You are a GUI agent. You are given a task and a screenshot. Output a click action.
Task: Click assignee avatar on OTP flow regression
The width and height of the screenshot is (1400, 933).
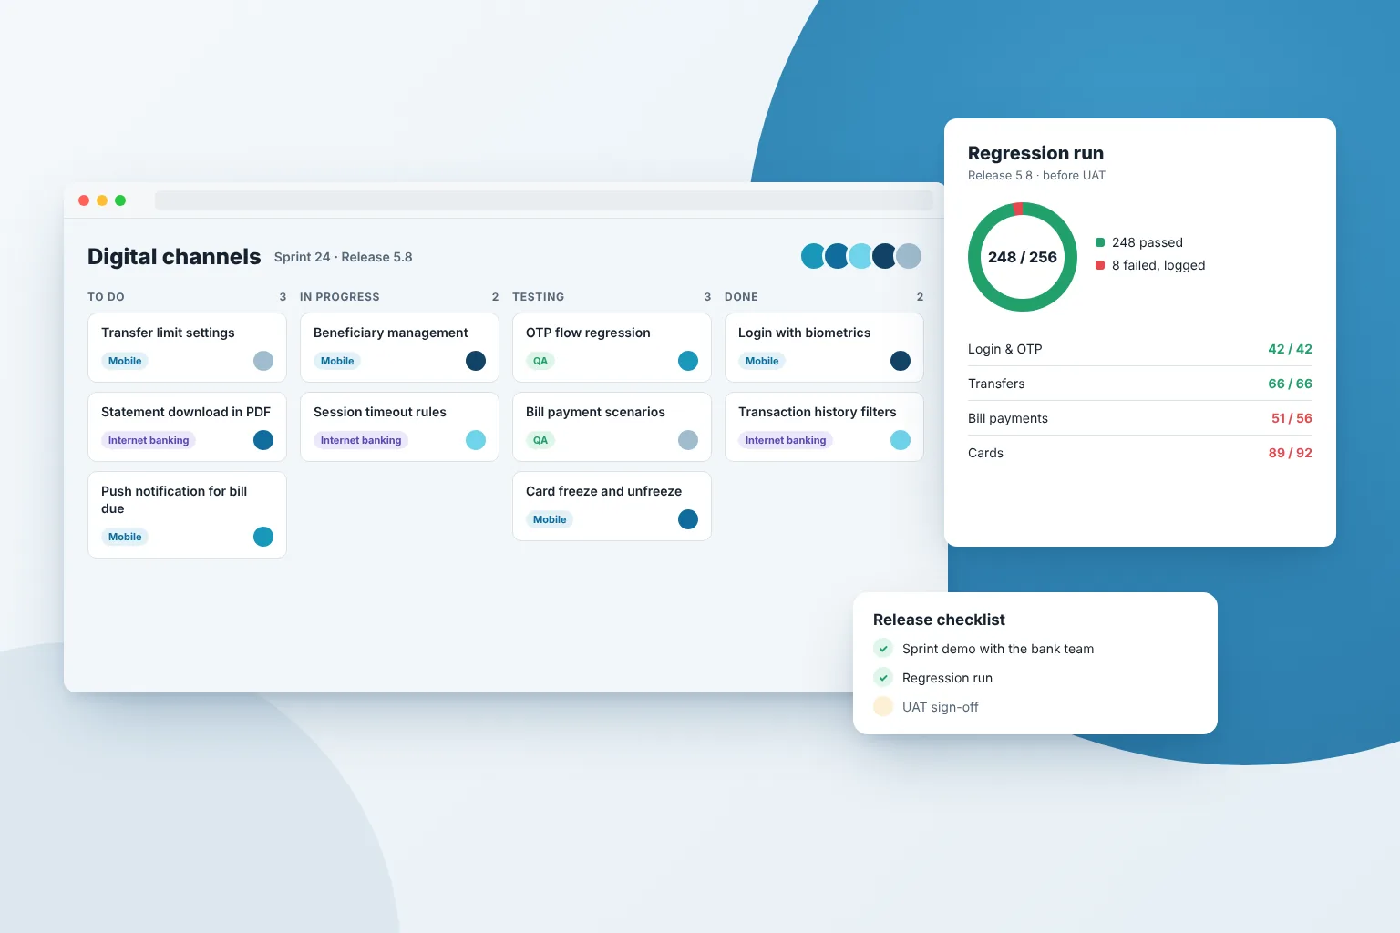688,361
